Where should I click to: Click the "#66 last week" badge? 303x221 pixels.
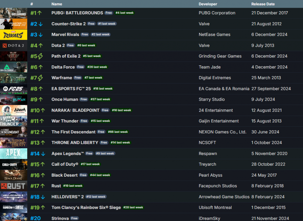click(118, 132)
